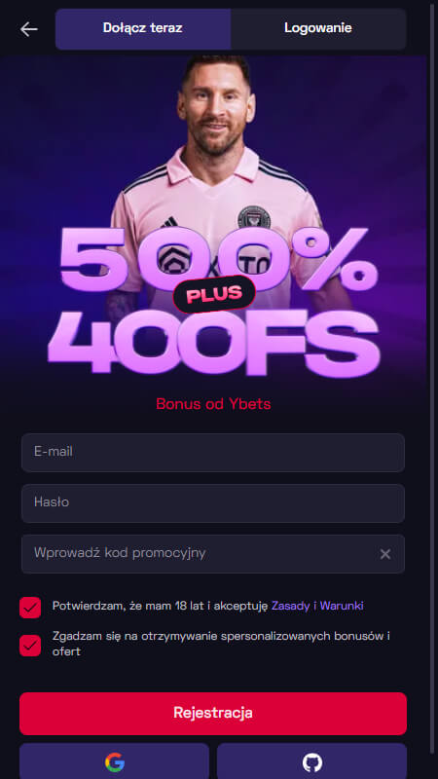Click the Rejestracja button

(x=213, y=714)
